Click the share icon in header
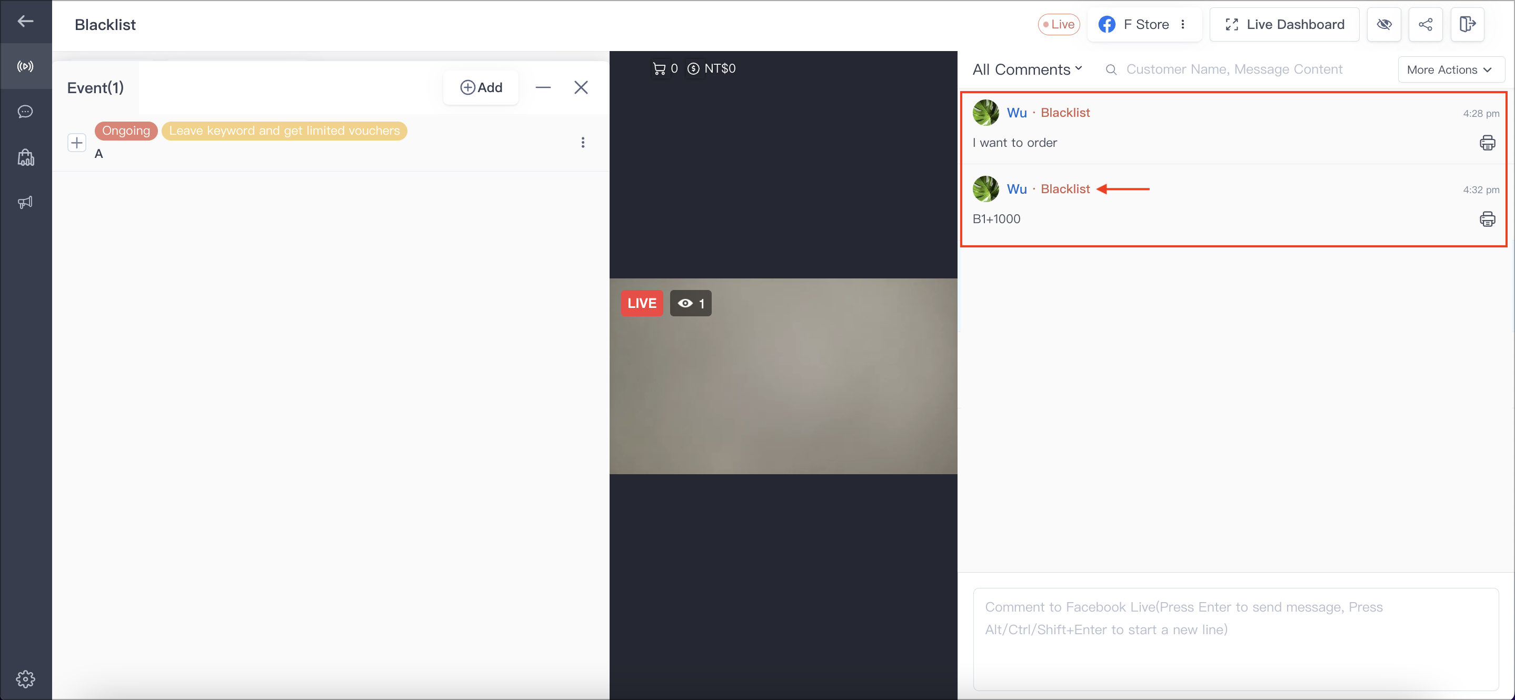 1426,25
